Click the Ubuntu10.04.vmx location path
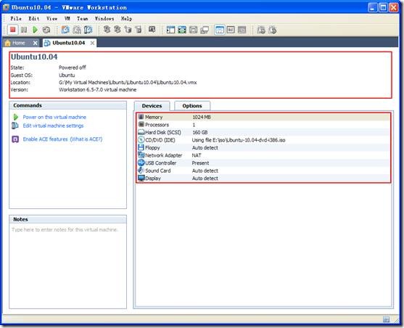Viewport: 404px width, 328px height. tap(128, 83)
